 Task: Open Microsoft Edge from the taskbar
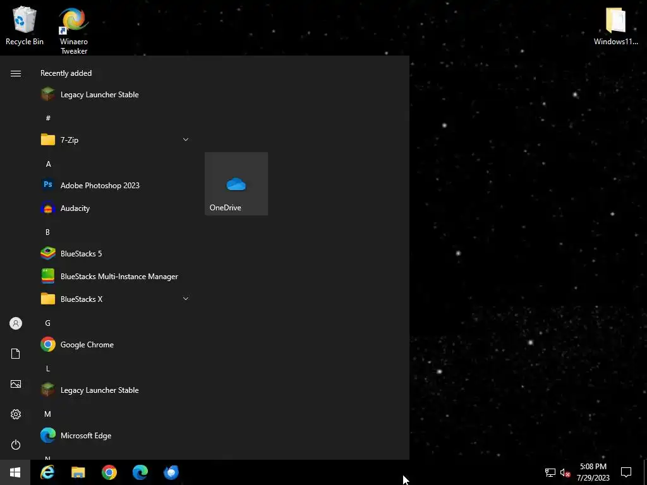[140, 472]
